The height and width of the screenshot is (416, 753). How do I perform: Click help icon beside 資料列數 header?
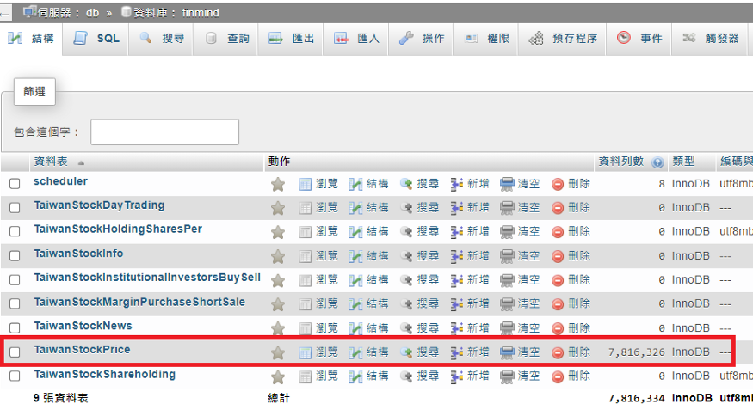(657, 162)
